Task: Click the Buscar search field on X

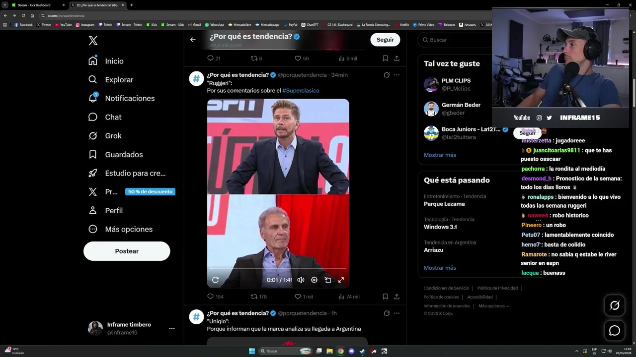Action: 455,40
